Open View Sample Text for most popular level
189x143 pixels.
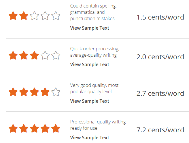90,101
